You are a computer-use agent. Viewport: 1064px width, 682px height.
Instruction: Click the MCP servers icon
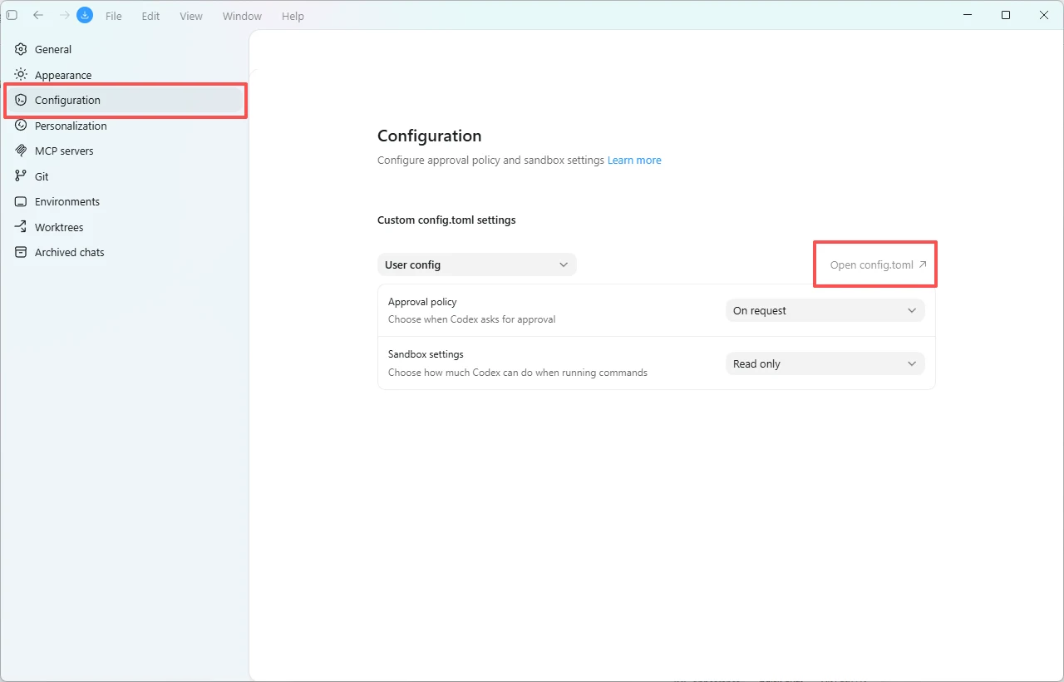(21, 151)
